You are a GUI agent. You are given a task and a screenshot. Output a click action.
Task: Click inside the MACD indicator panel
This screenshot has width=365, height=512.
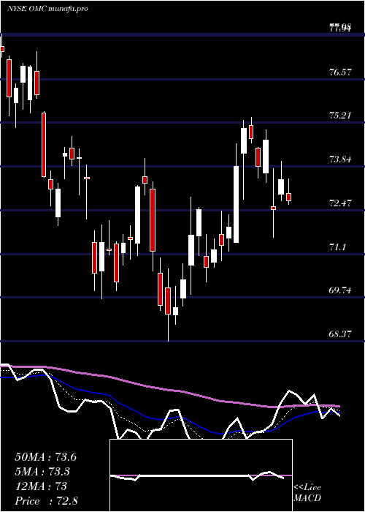click(201, 475)
